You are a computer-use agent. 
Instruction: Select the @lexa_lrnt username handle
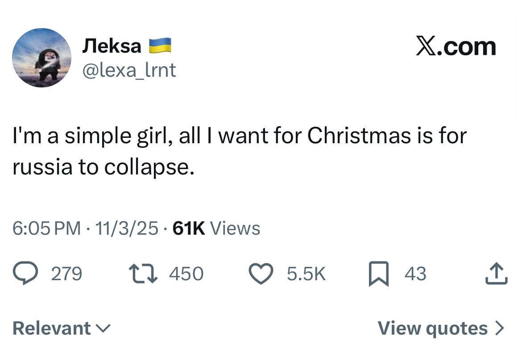coord(130,70)
